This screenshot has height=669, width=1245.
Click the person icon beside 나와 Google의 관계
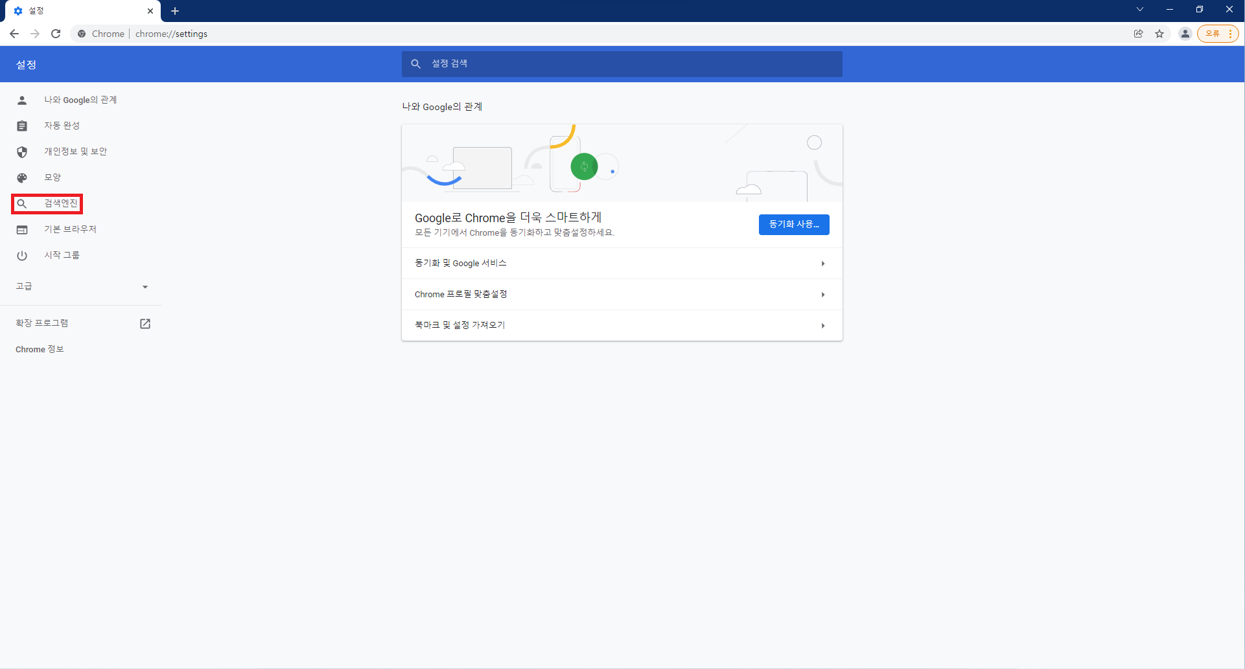[x=22, y=100]
